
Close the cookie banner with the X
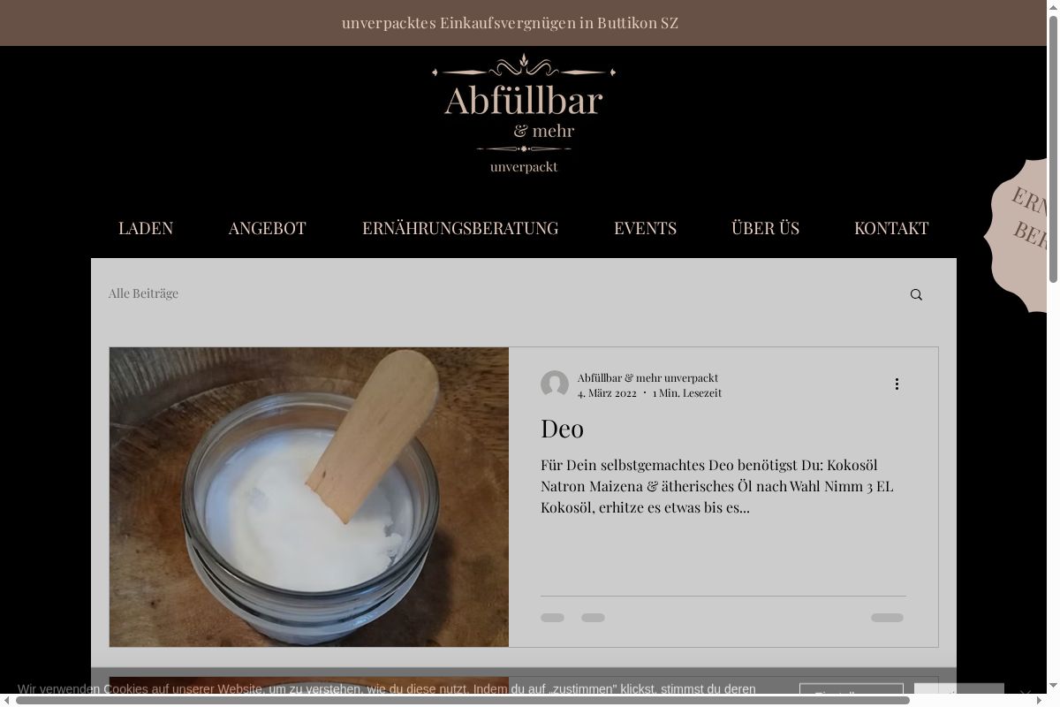(x=1026, y=694)
